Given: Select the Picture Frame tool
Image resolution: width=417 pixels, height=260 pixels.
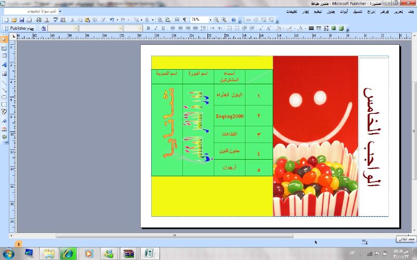Looking at the screenshot, I should [4, 73].
